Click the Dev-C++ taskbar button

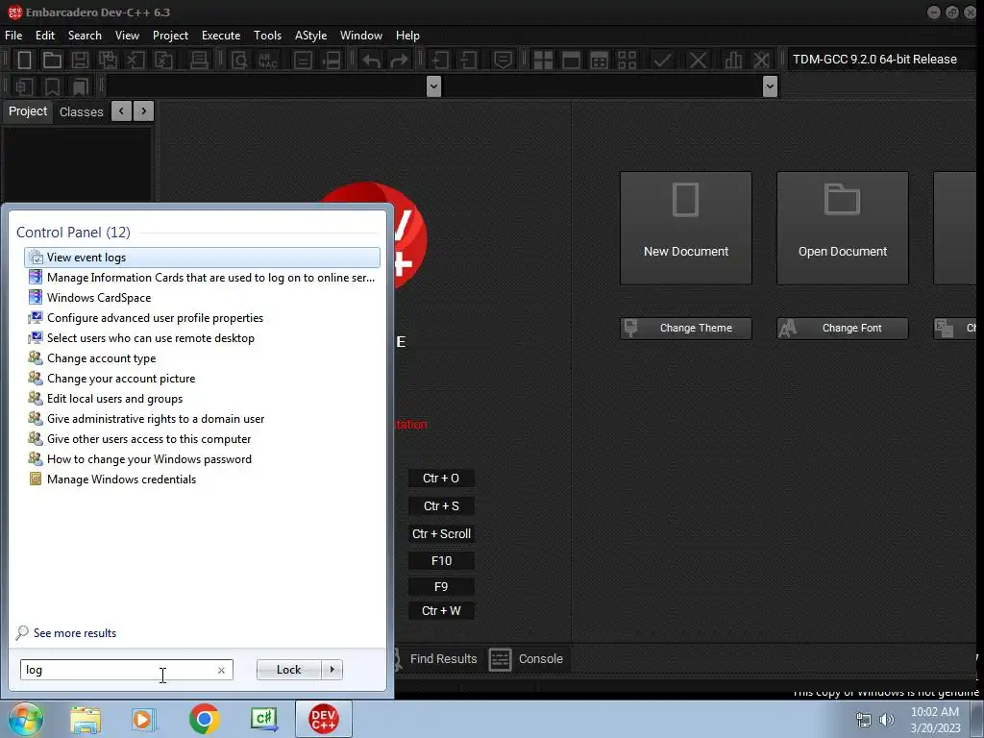click(x=324, y=719)
